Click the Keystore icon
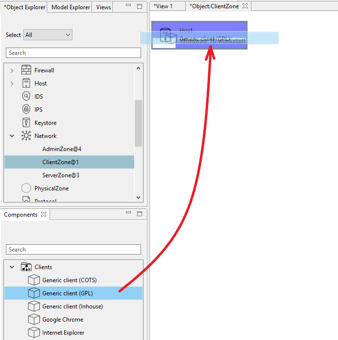 pos(26,122)
